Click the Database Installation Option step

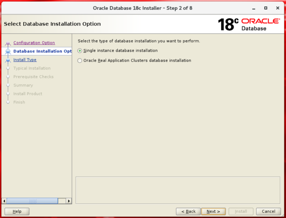(x=42, y=51)
